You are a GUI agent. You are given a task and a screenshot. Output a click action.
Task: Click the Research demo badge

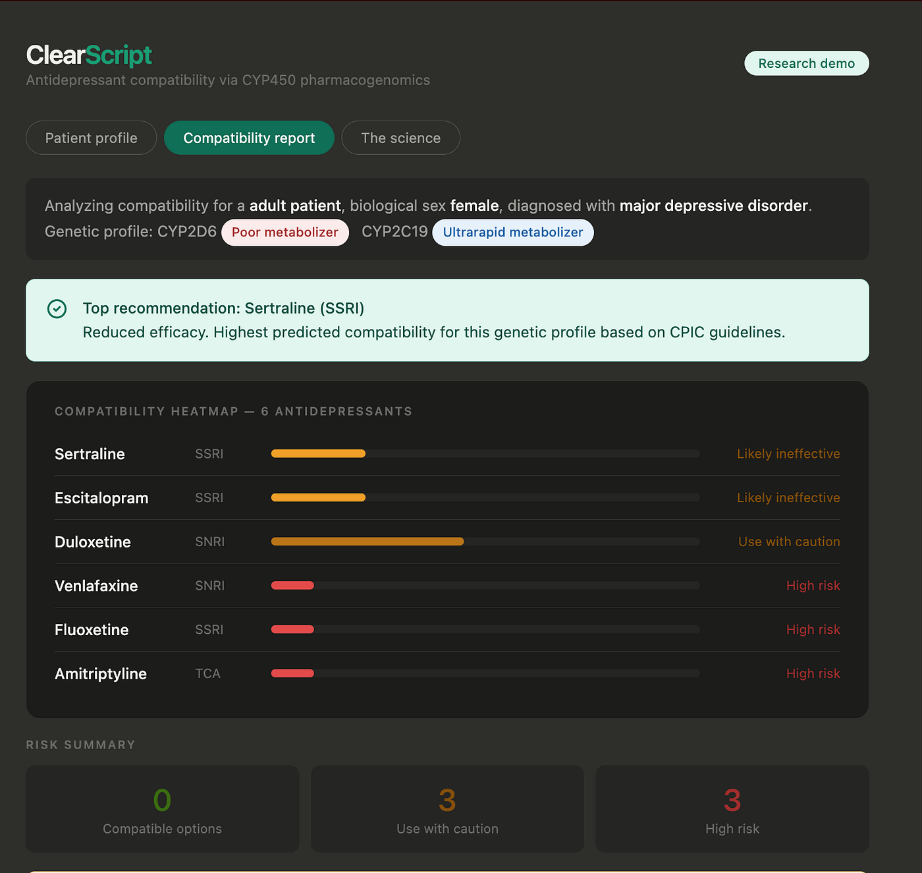(807, 63)
